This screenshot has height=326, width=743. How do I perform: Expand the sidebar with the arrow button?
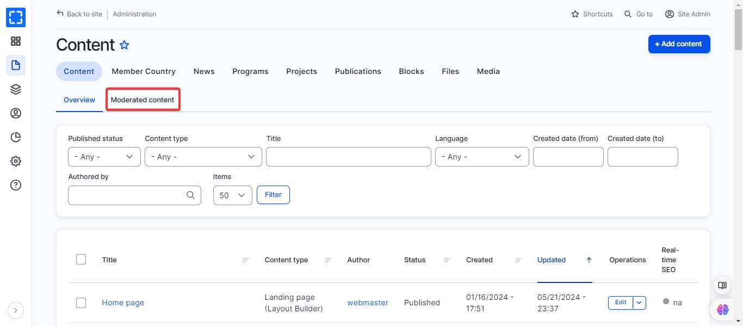(x=16, y=310)
